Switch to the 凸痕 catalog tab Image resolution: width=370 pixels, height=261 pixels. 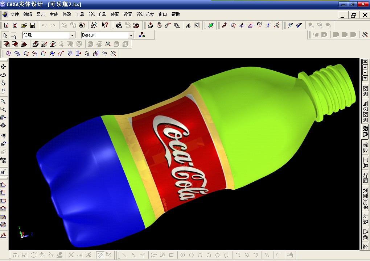tap(365, 234)
